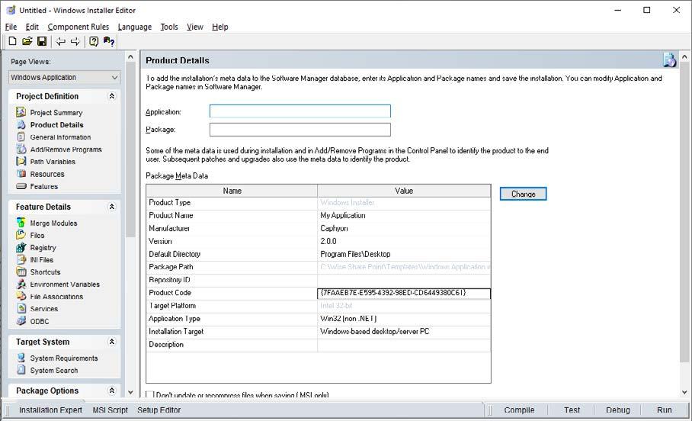This screenshot has height=421, width=692.
Task: Click the Merge Modules page icon
Action: (x=21, y=223)
